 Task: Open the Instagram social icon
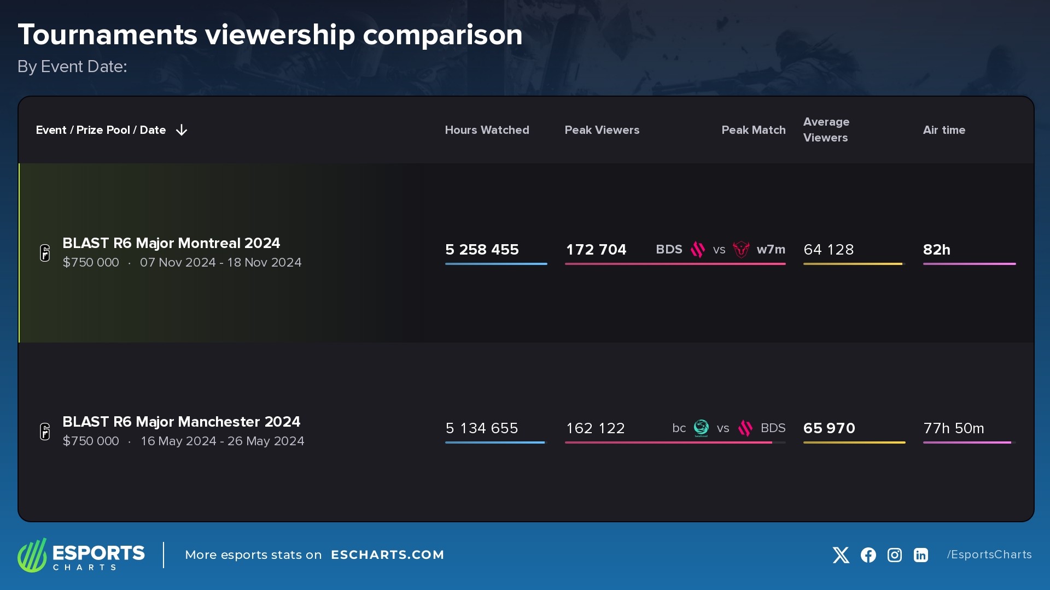[895, 555]
